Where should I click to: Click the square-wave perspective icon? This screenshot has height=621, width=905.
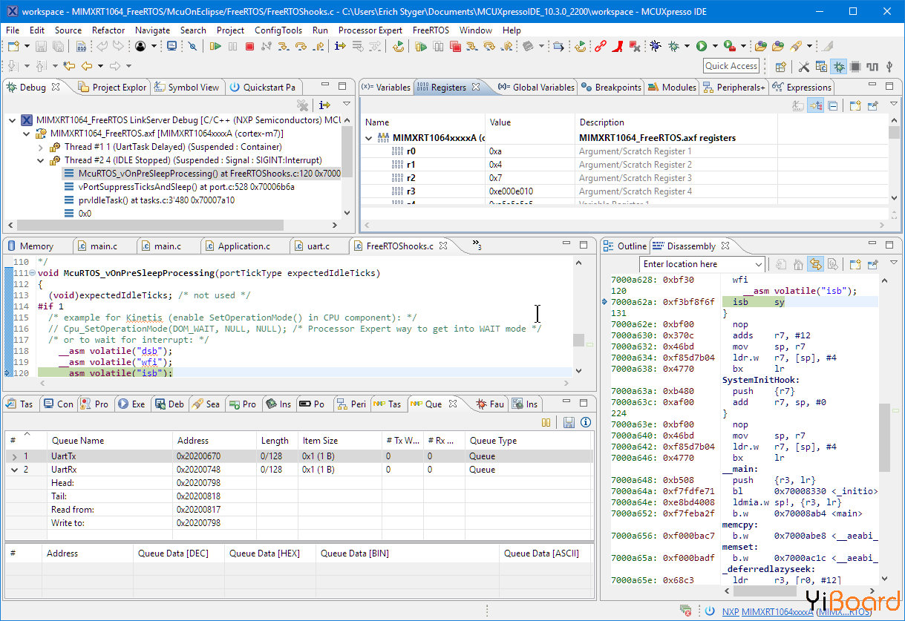(x=873, y=66)
